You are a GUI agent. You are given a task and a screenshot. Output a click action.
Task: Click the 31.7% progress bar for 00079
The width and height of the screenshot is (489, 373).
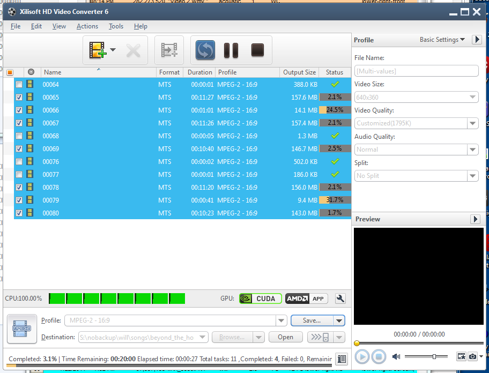coord(335,200)
